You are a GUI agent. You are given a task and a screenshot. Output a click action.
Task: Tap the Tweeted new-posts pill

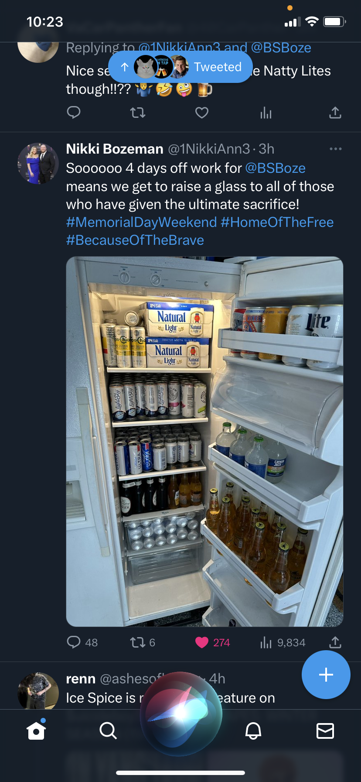180,67
